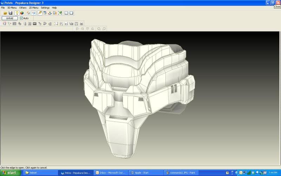Open the Others menu
This screenshot has height=176, width=281.
23,8
